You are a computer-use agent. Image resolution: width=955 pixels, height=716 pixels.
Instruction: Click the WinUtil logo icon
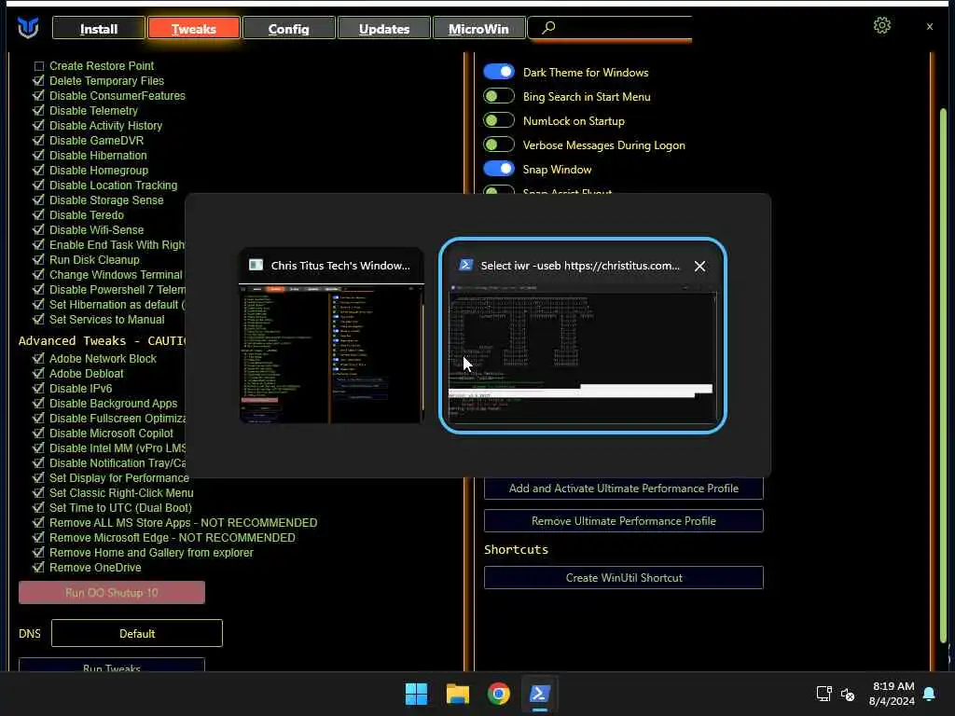[x=28, y=27]
